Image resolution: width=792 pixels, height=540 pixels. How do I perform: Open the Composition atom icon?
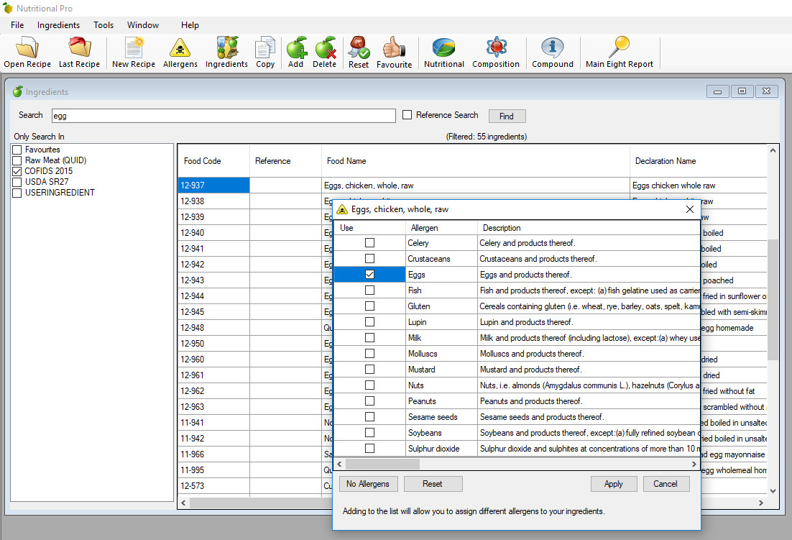pos(495,52)
